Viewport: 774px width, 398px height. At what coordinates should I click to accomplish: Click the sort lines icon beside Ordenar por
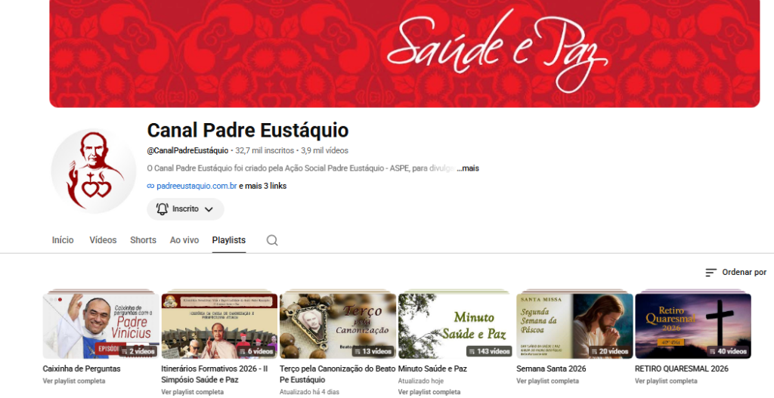[711, 272]
